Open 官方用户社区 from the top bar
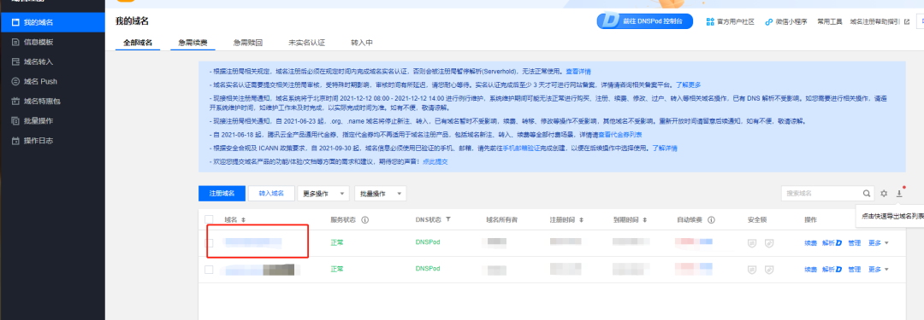 tap(730, 22)
